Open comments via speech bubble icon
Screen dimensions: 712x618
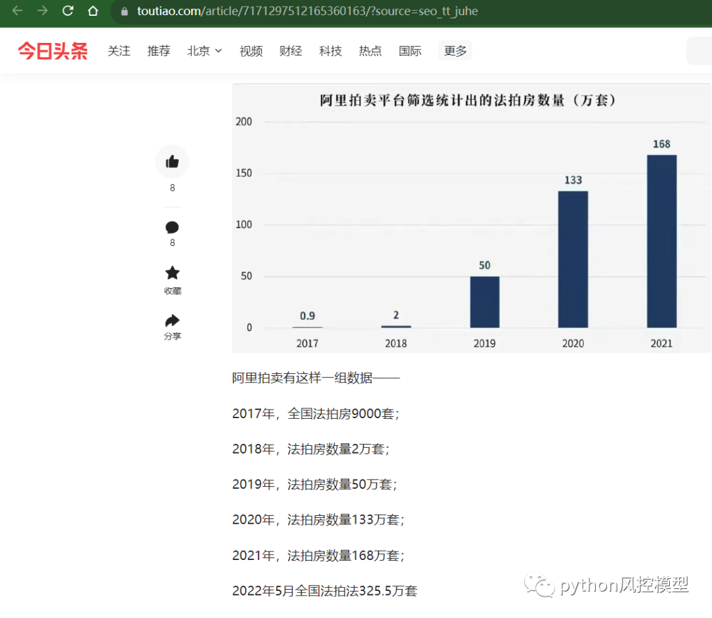(172, 227)
